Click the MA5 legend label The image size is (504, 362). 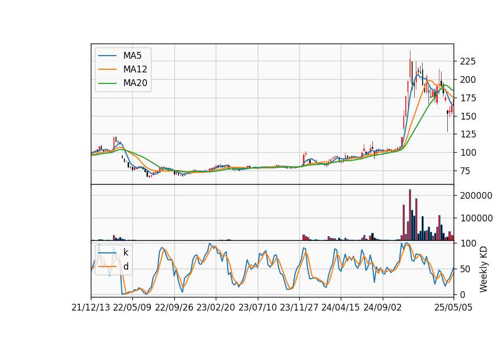[132, 56]
